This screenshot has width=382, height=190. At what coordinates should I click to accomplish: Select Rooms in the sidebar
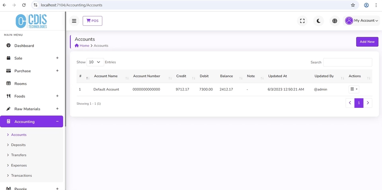pos(20,84)
